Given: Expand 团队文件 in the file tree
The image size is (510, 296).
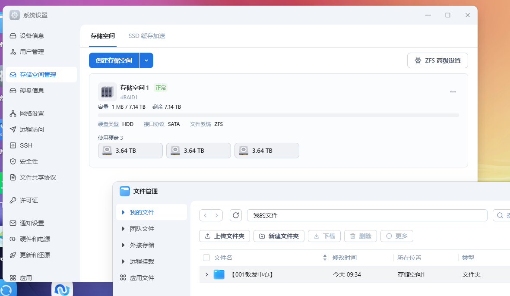Looking at the screenshot, I should coord(124,229).
